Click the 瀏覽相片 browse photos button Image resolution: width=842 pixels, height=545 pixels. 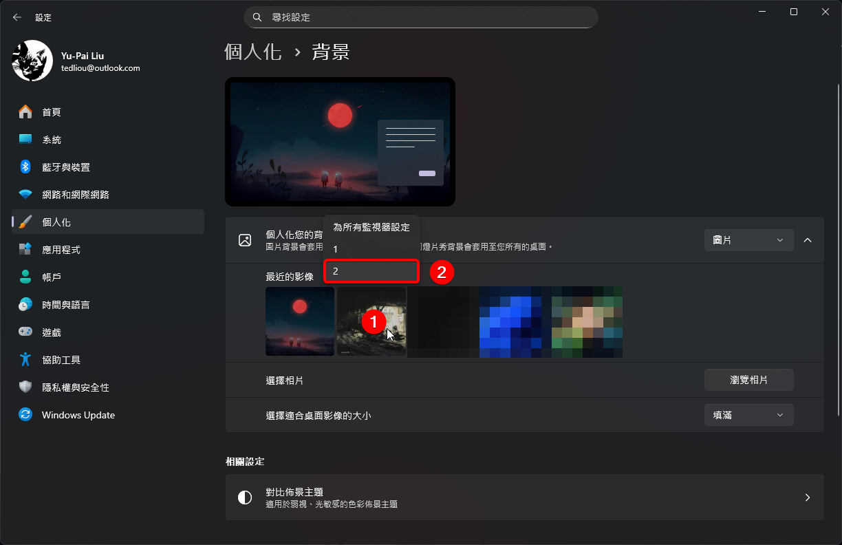748,380
